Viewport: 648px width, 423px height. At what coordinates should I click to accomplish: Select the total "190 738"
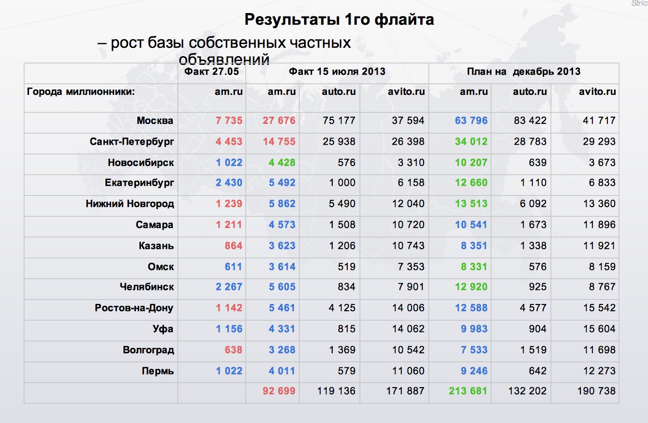click(x=596, y=391)
